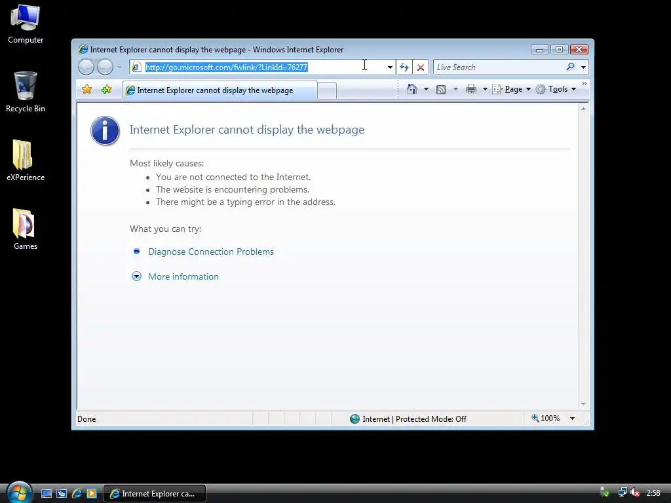
Task: Click the security shield tray icon
Action: [605, 493]
